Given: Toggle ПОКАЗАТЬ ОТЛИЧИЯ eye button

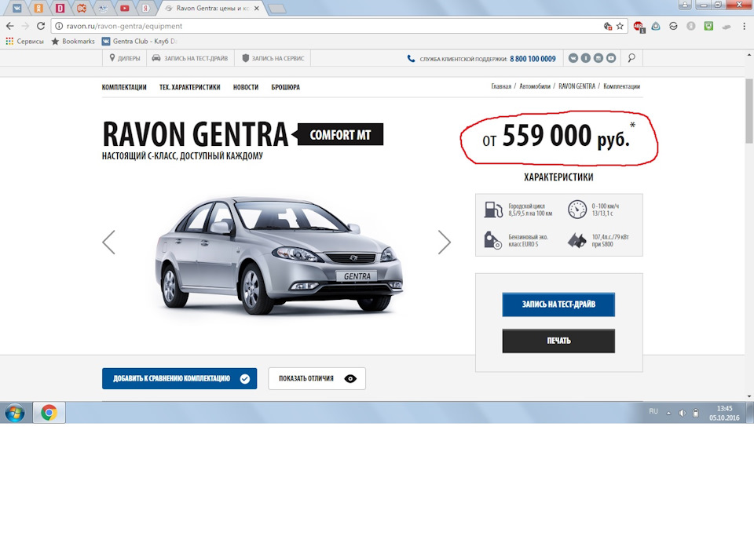Looking at the screenshot, I should [x=317, y=378].
